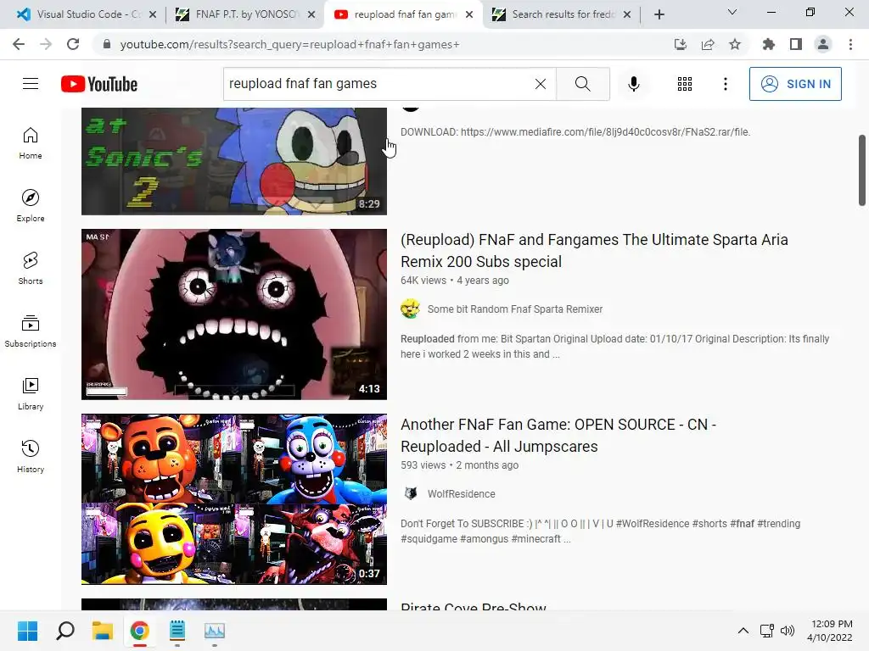Switch to Search results for fredd tab
The width and height of the screenshot is (869, 651).
[x=561, y=14]
